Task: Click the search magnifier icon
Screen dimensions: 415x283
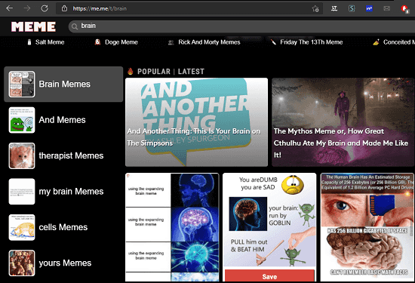Action: pos(75,26)
